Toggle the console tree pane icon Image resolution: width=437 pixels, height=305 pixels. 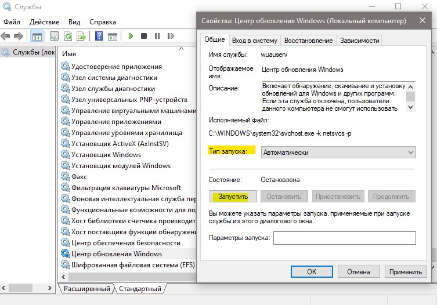coord(37,36)
